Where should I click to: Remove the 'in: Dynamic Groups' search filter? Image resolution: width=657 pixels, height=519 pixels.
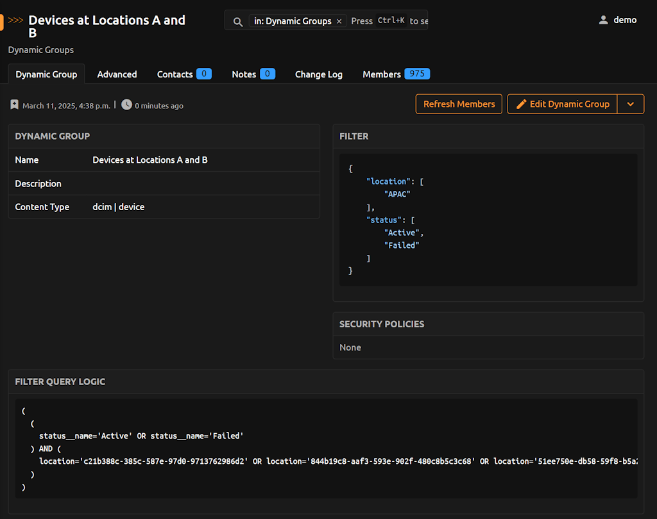click(339, 21)
